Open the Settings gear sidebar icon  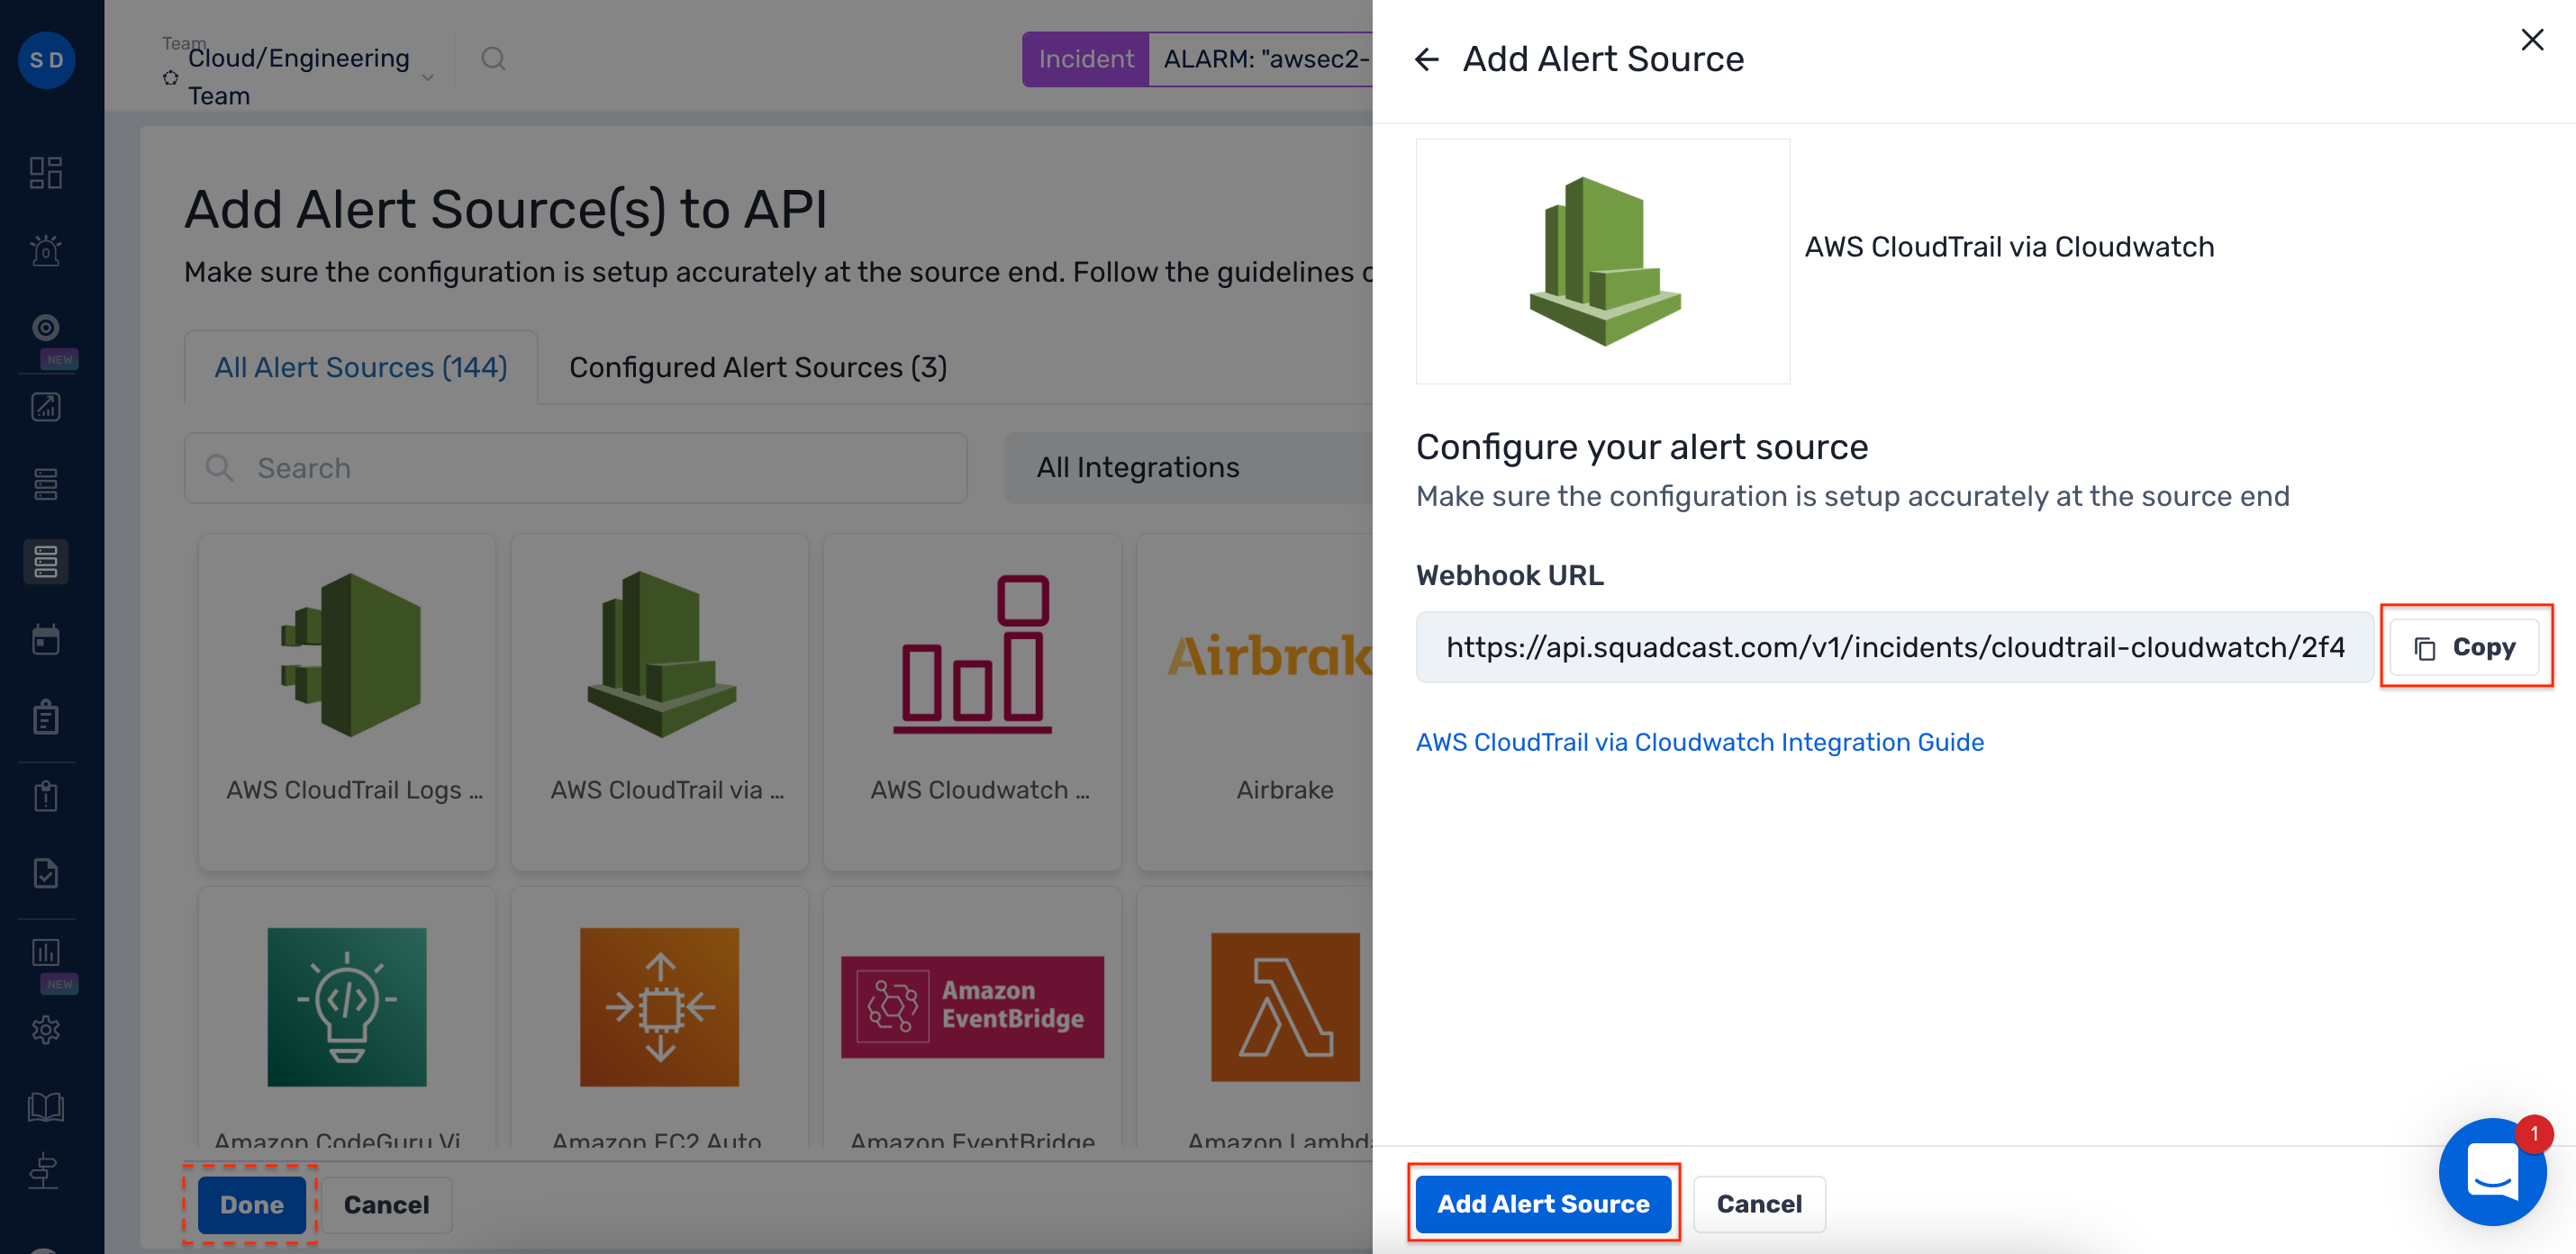(46, 1030)
